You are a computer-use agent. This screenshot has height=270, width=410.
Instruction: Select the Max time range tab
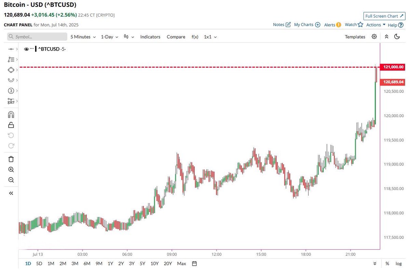click(x=181, y=264)
